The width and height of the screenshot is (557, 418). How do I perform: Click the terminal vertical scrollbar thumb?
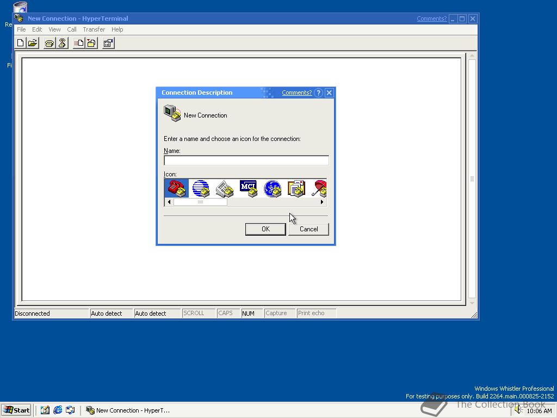472,179
